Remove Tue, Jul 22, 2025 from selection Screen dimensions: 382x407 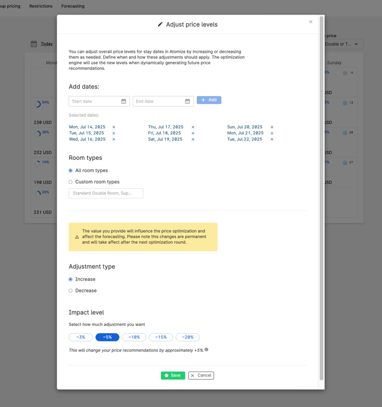[272, 139]
